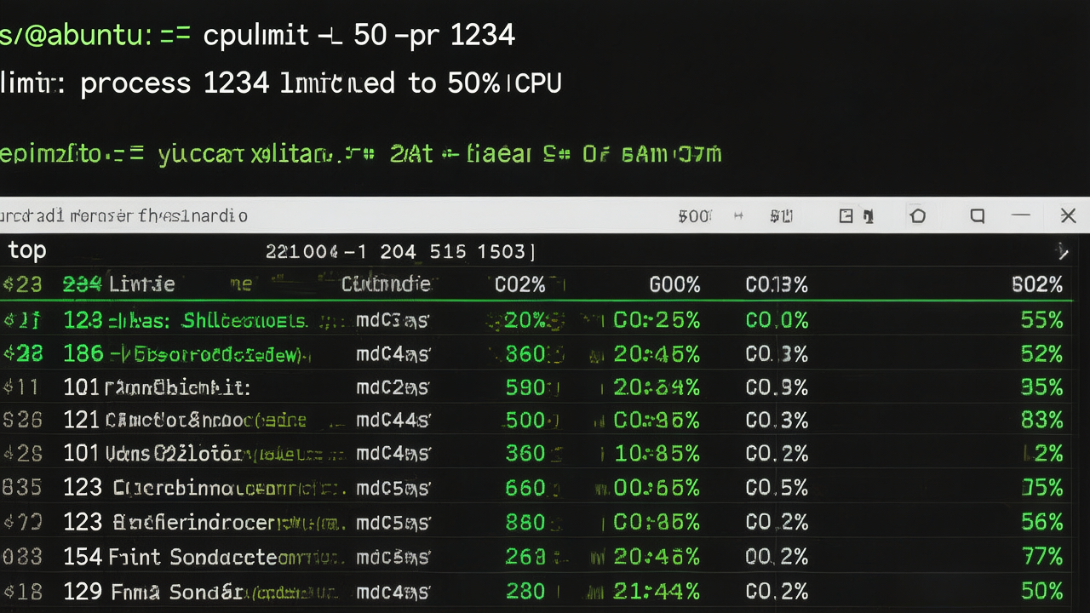Click the CO.13% column header

tap(777, 284)
